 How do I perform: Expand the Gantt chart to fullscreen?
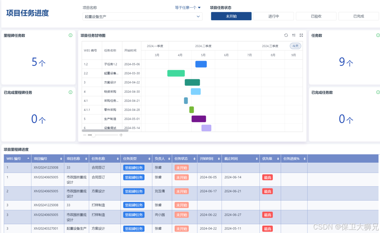pyautogui.click(x=301, y=35)
